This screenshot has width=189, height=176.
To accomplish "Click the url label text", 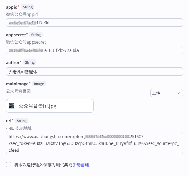I will coord(9,121).
